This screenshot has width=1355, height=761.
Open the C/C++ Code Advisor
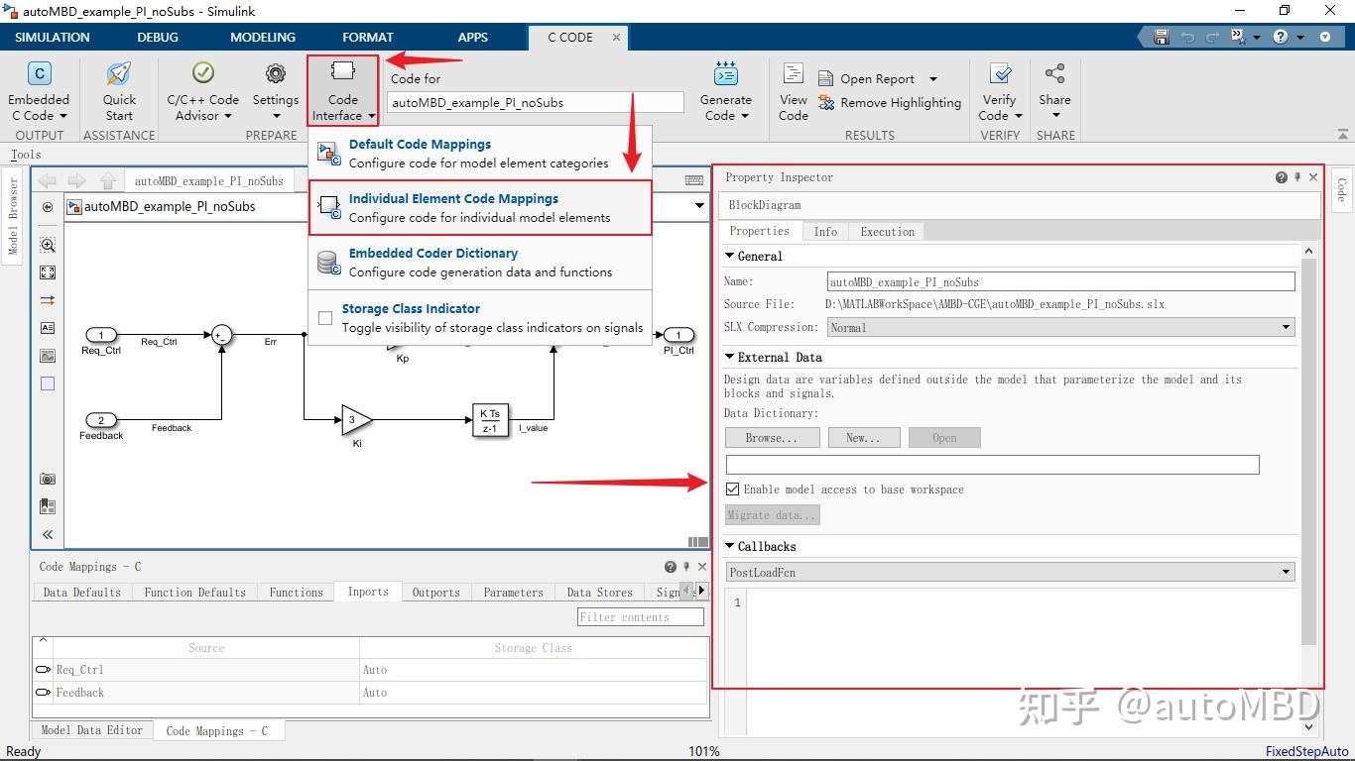click(202, 91)
